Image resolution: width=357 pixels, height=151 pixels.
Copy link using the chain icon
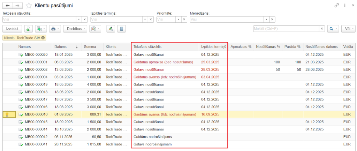click(336, 6)
